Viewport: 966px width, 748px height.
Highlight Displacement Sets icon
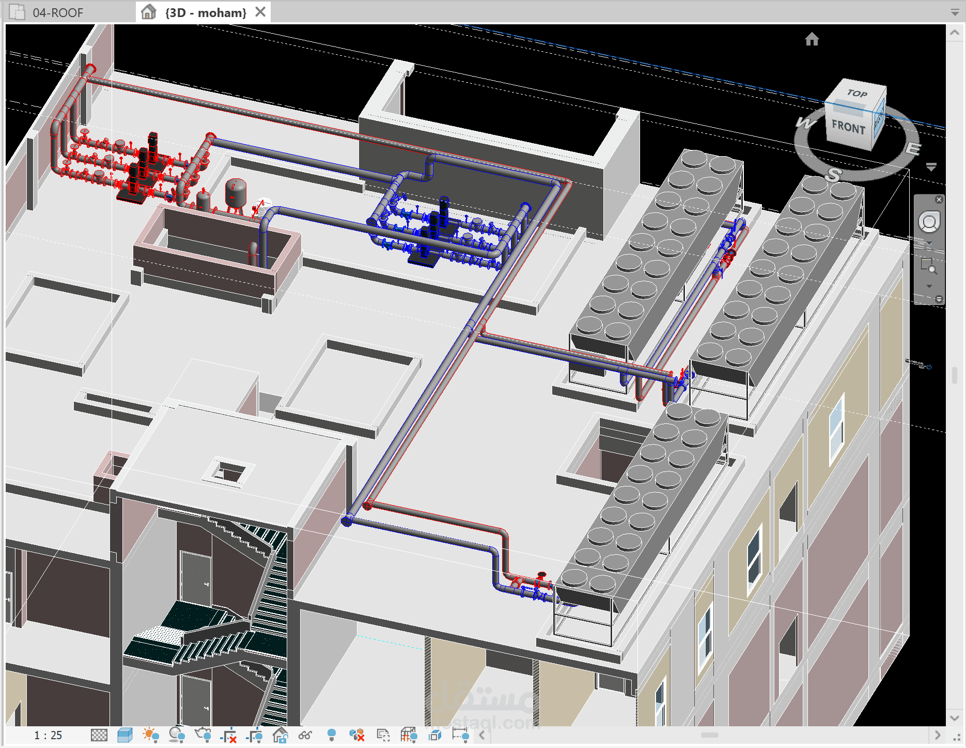coord(435,735)
